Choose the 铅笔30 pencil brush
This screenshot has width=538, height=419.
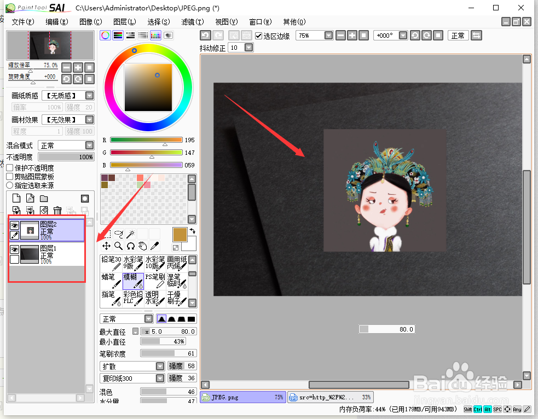[111, 263]
